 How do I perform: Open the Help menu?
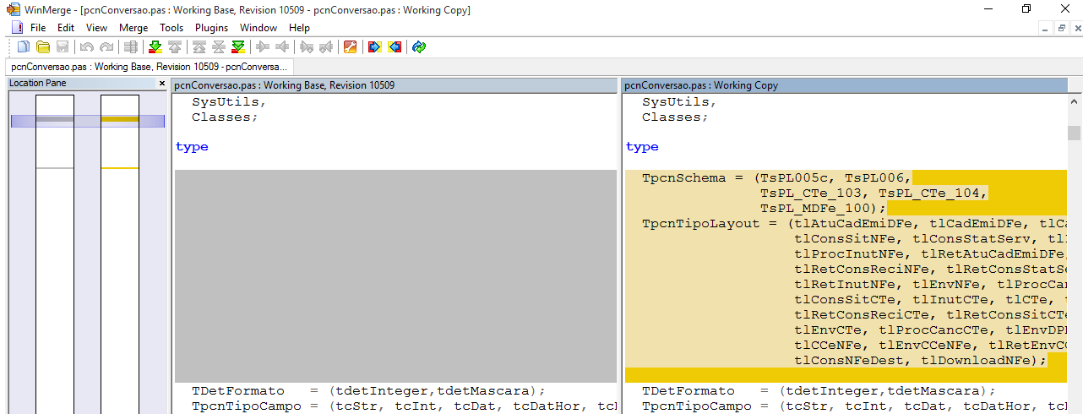[x=299, y=28]
